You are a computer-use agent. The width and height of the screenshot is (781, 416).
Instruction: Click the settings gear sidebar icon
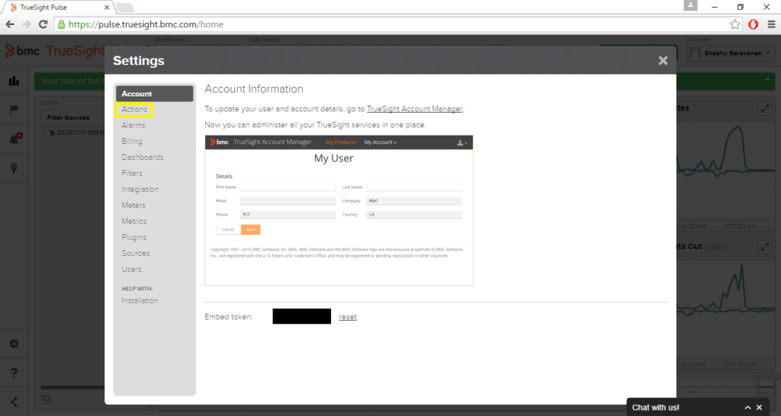[x=14, y=344]
